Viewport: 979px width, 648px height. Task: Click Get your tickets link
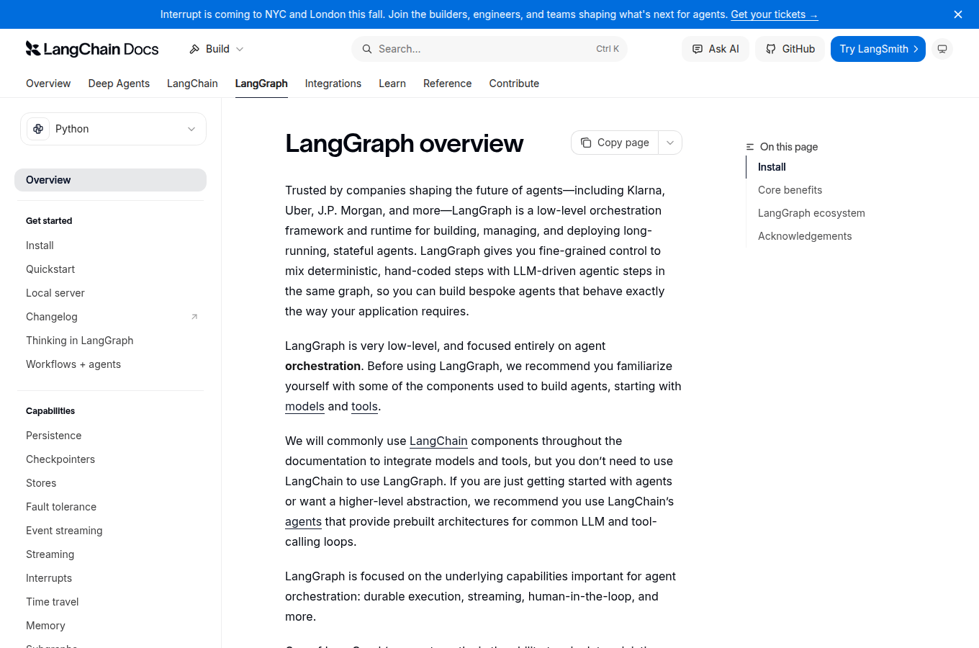[775, 14]
